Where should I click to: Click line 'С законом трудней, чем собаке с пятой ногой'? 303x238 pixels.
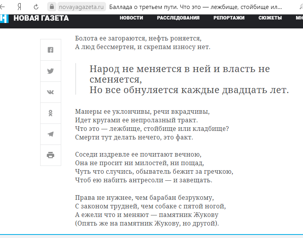(151, 206)
